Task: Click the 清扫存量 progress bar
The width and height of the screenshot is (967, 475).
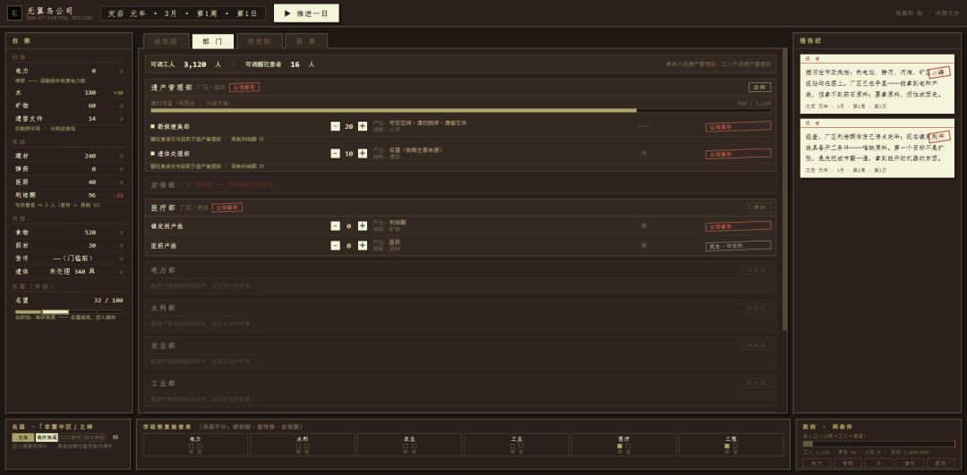Action: point(461,110)
